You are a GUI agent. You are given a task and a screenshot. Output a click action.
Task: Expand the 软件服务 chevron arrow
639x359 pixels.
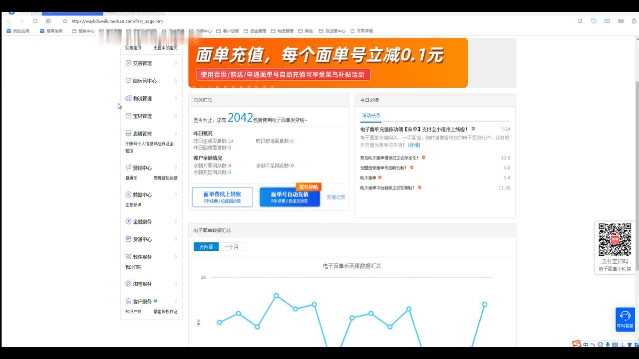click(x=176, y=257)
